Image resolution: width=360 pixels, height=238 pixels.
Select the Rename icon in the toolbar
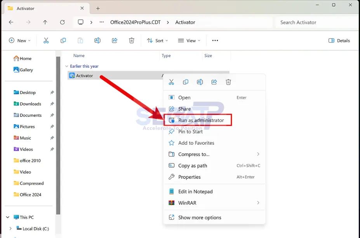tap(97, 40)
